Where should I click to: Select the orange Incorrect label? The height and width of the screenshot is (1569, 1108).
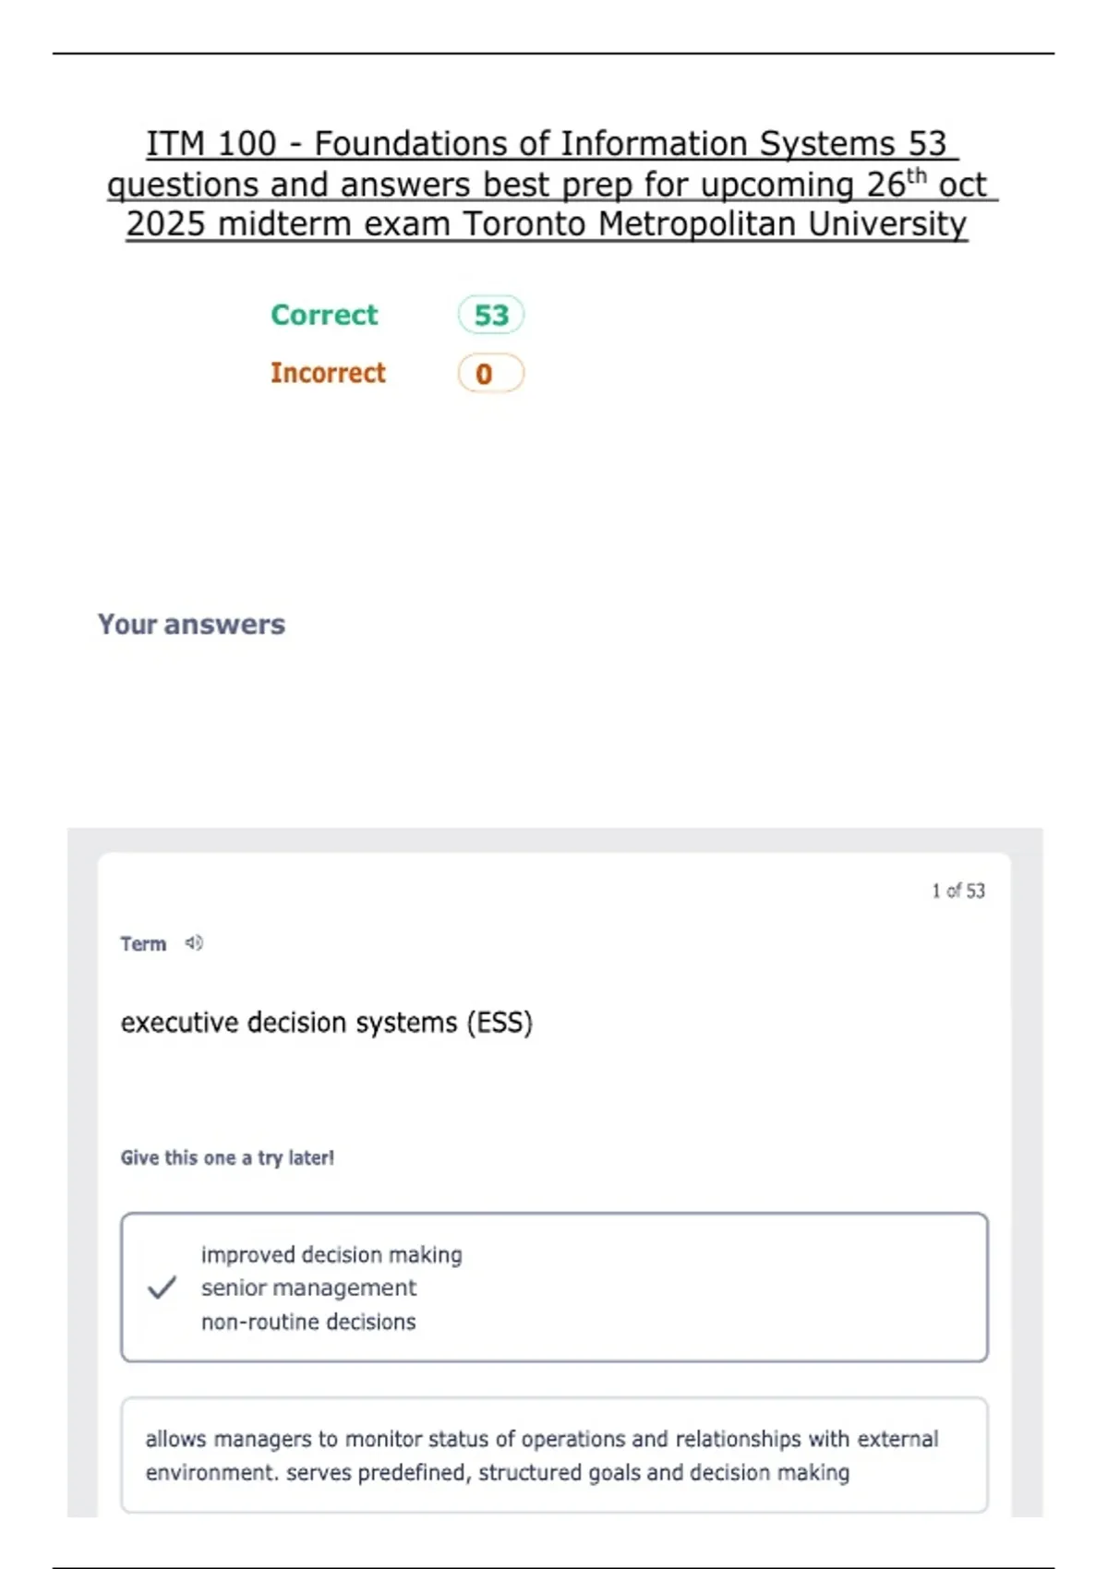pos(328,373)
